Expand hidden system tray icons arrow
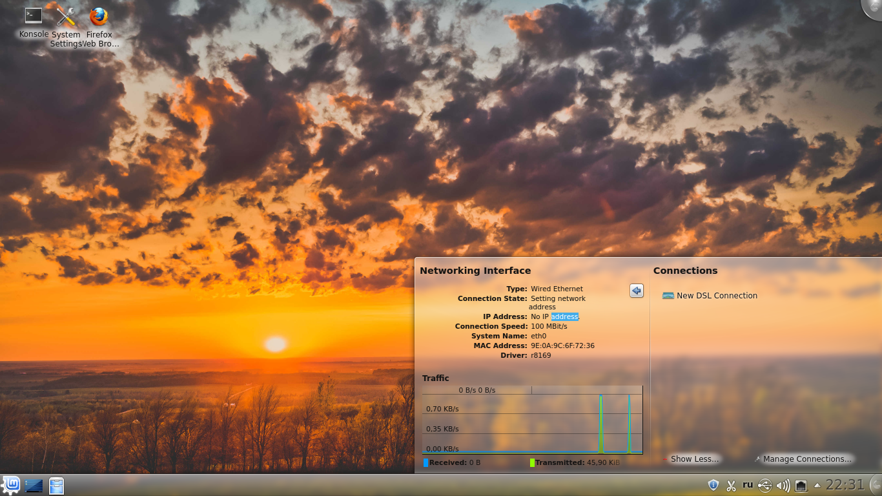The width and height of the screenshot is (882, 496). tap(817, 485)
